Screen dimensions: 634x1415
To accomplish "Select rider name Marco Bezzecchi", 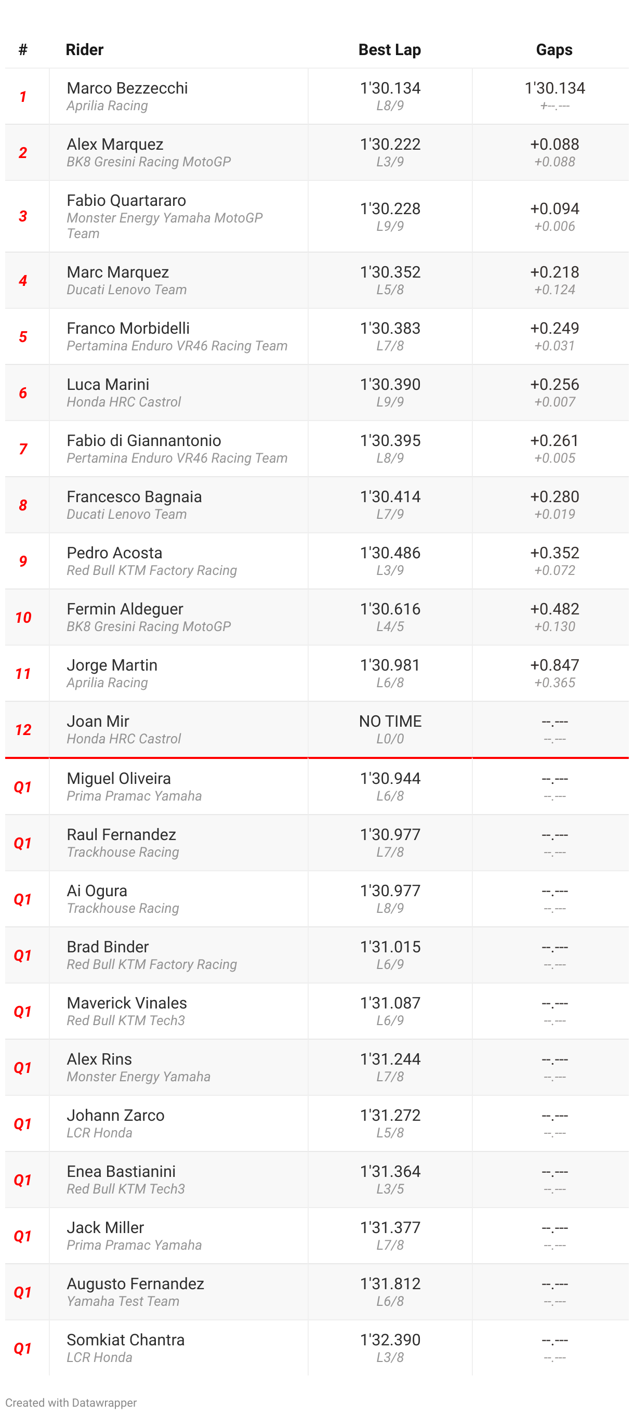I will (127, 88).
